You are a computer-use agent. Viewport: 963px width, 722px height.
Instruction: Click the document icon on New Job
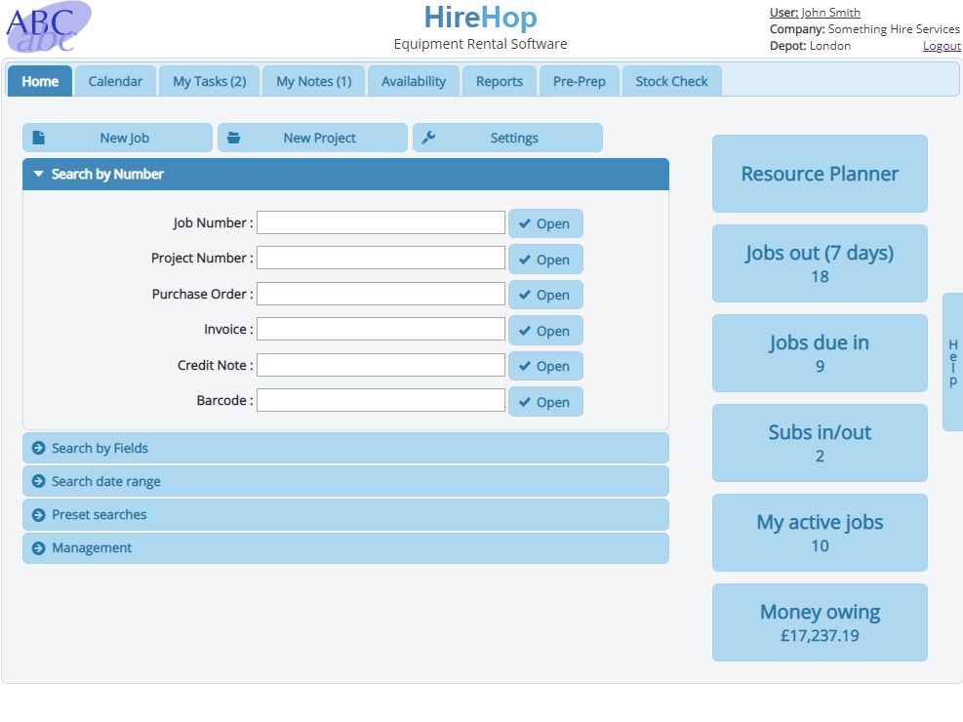coord(39,138)
